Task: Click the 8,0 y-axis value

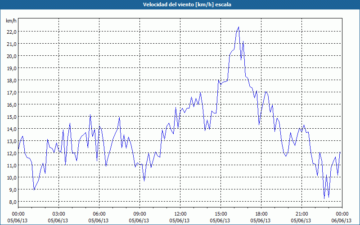Action: pyautogui.click(x=13, y=202)
